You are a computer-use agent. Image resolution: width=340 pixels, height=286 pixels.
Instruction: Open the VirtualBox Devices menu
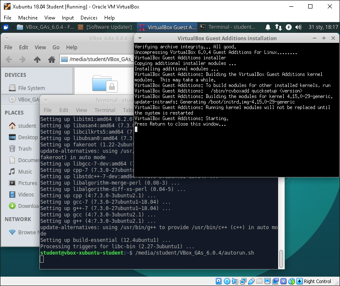(x=89, y=18)
